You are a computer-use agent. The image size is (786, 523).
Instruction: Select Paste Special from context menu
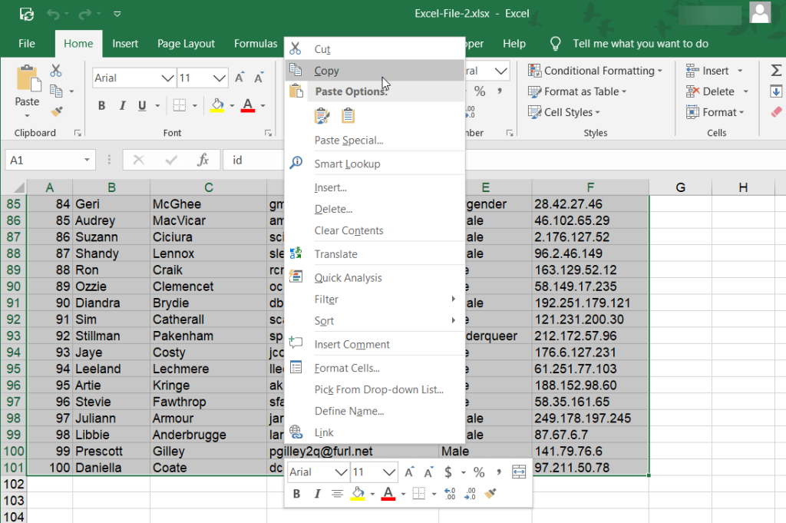point(375,141)
